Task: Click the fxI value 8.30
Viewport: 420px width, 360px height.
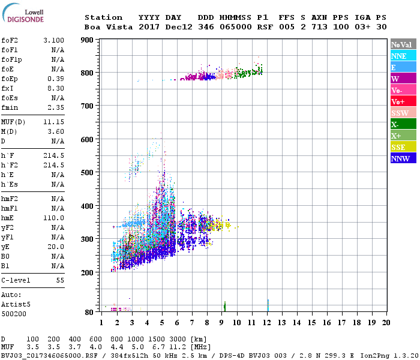Action: tap(56, 88)
